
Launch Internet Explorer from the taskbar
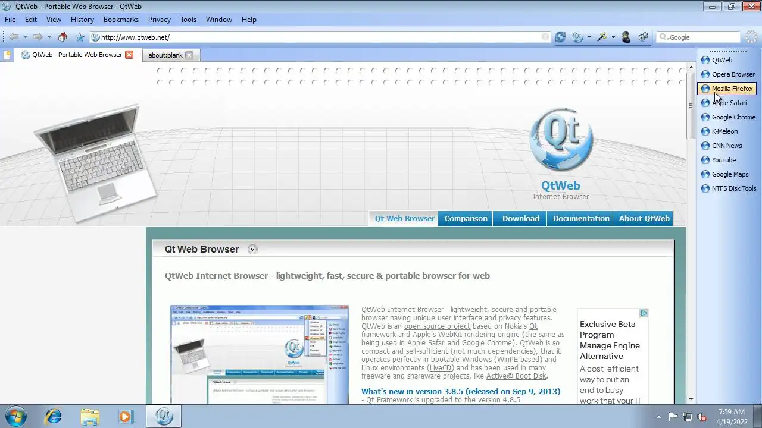click(53, 416)
